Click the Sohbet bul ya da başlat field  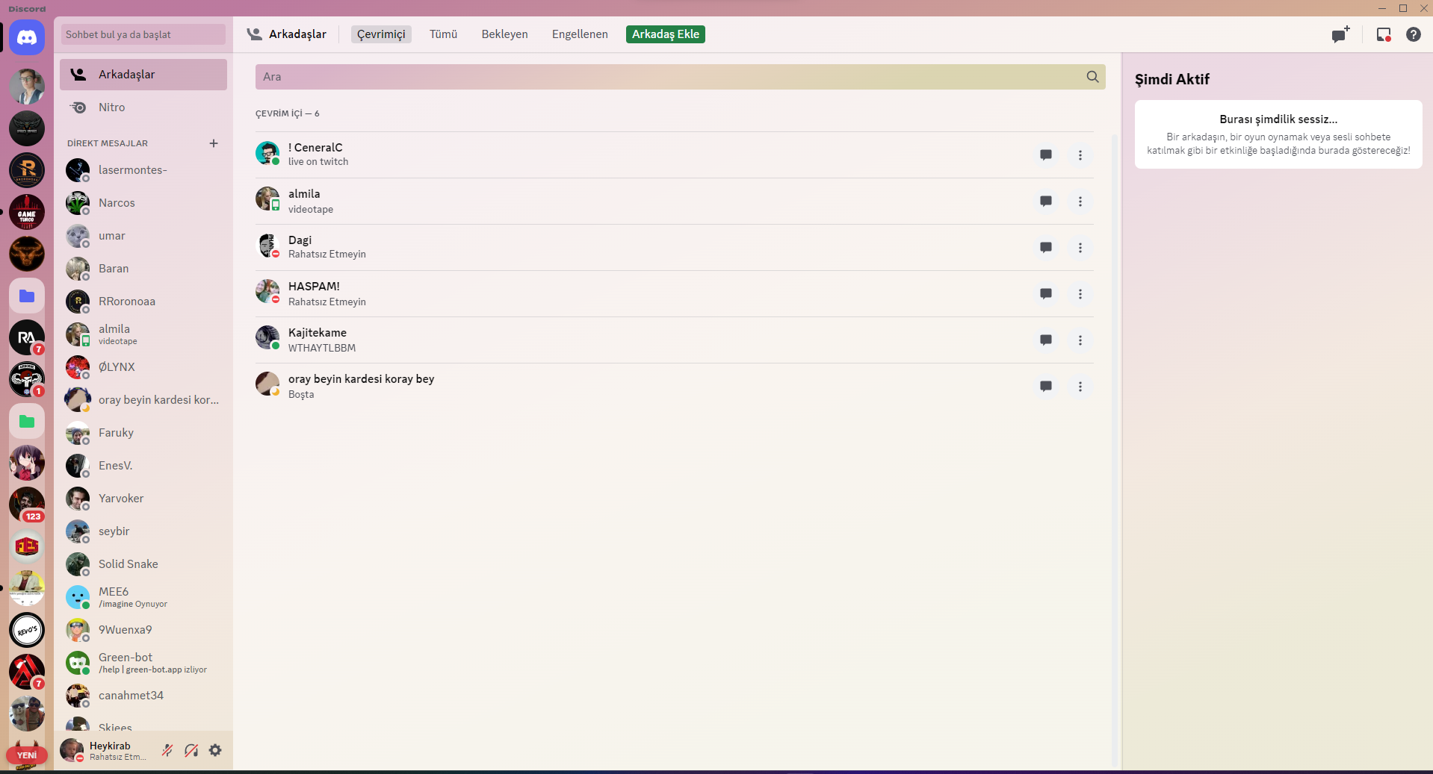pos(143,34)
